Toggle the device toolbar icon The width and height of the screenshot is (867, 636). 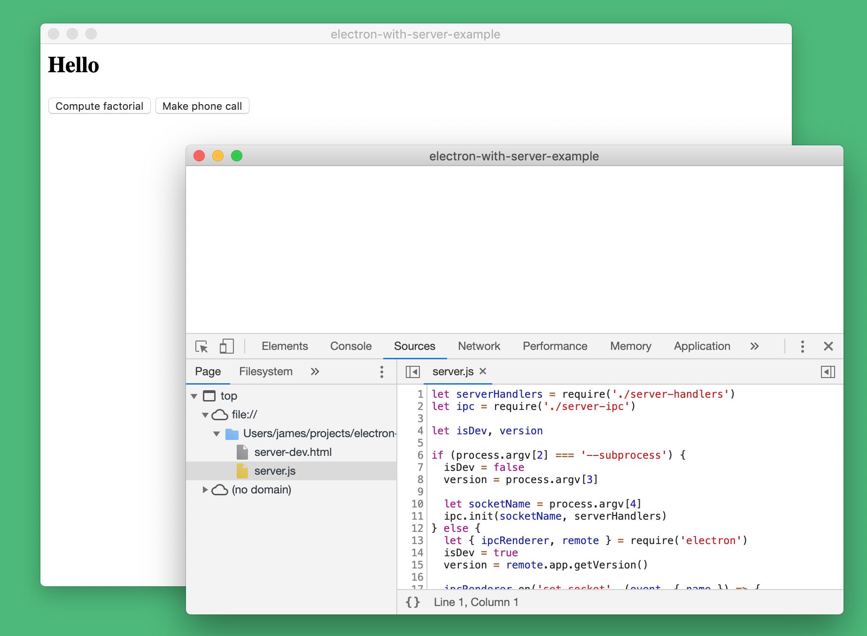(227, 347)
